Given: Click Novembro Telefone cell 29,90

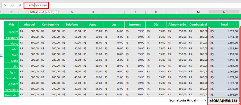Looking at the screenshot, I should (x=71, y=89).
